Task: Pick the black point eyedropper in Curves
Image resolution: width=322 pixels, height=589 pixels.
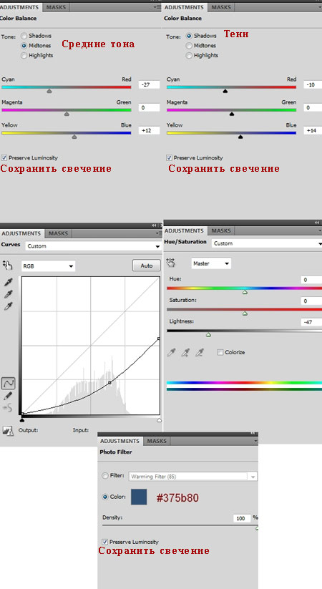Action: [x=8, y=282]
